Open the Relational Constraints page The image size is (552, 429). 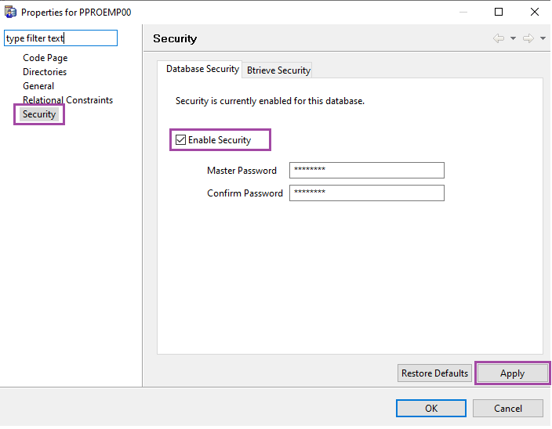click(67, 100)
